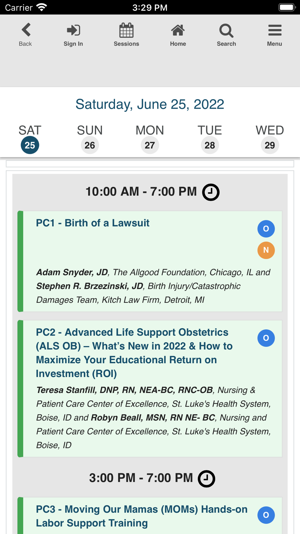Open the hamburger Menu icon

275,30
